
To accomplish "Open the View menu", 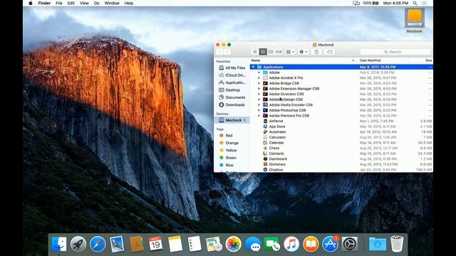I will (x=84, y=3).
